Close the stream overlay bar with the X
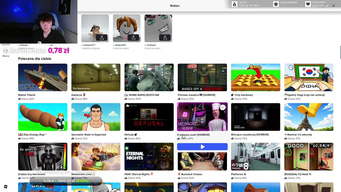The height and width of the screenshot is (192, 341). 334,6
